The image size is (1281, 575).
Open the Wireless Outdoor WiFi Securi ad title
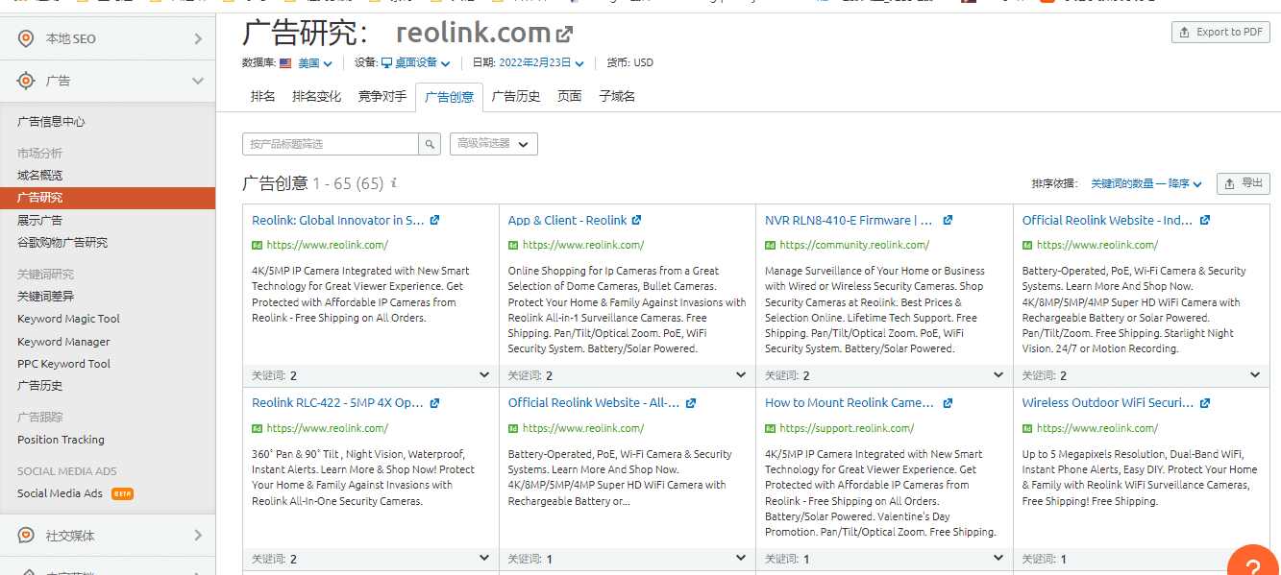tap(1108, 403)
